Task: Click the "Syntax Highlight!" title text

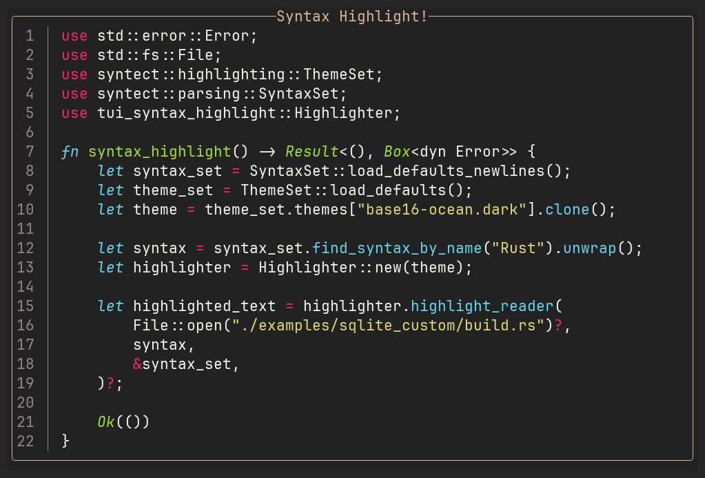Action: (x=352, y=17)
